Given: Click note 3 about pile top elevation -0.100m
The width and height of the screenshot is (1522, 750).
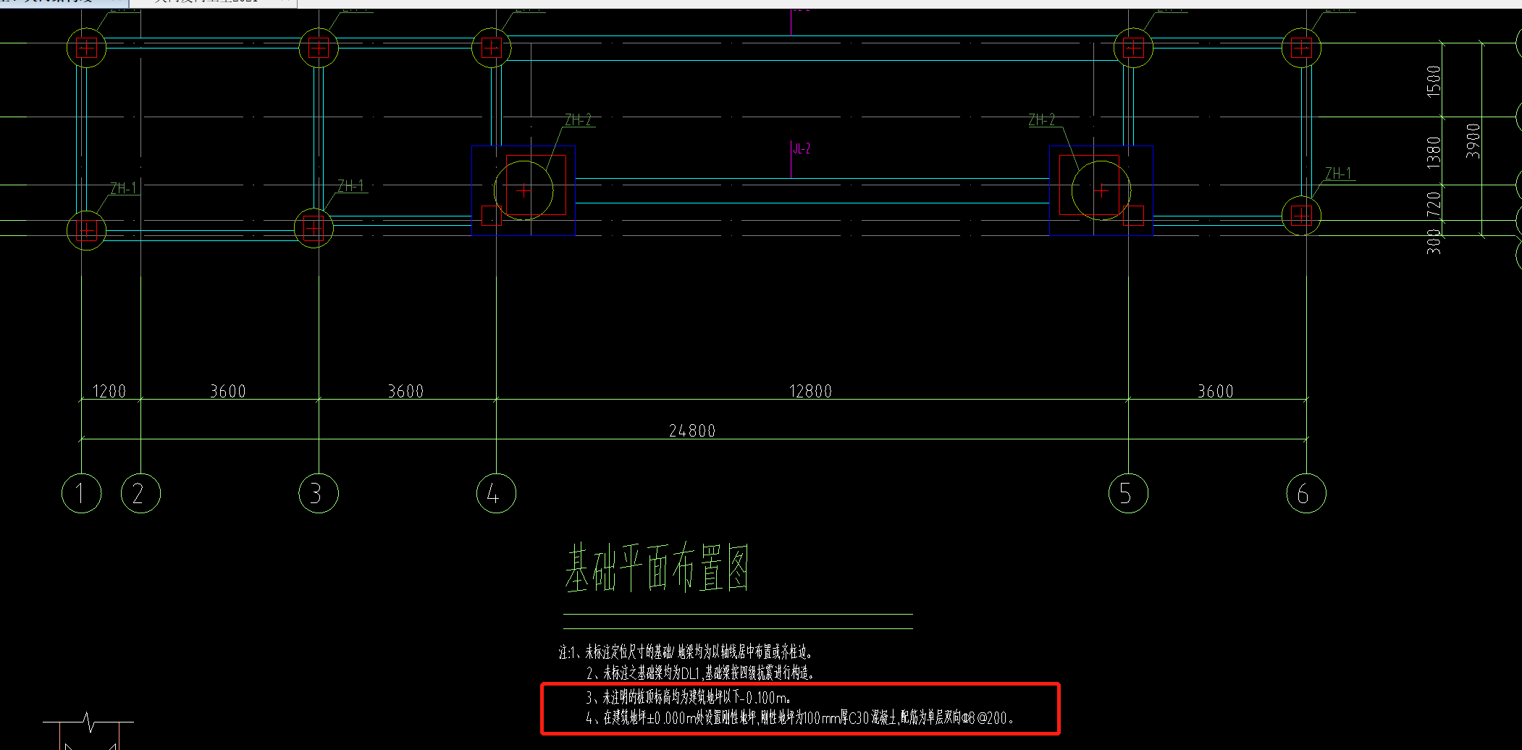Looking at the screenshot, I should point(689,698).
